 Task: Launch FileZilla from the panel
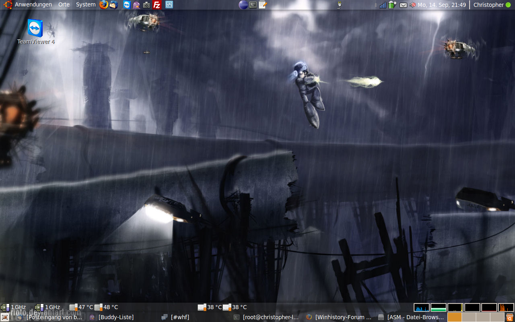coord(157,5)
